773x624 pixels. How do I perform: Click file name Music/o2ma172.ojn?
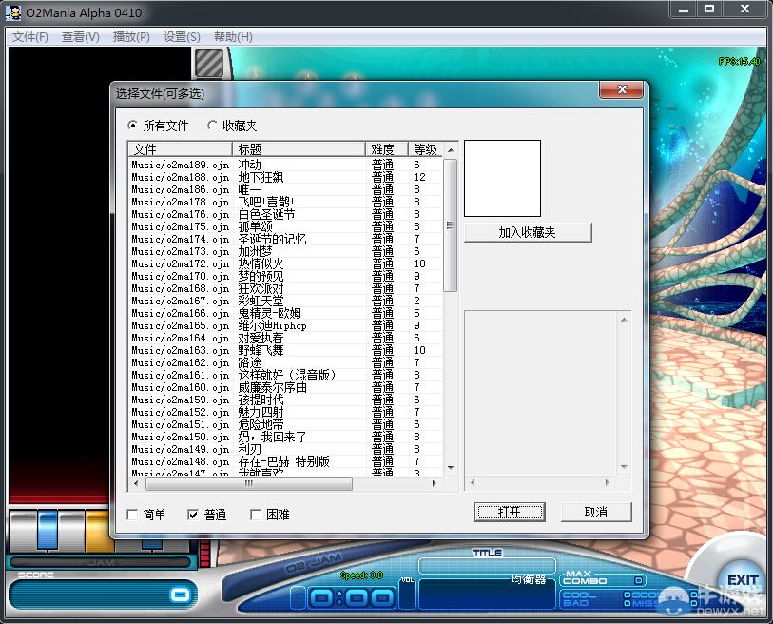click(181, 263)
